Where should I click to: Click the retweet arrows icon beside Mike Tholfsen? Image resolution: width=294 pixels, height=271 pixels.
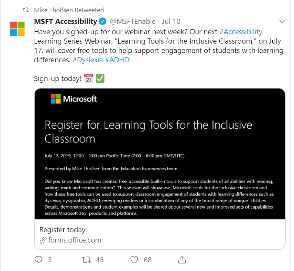(x=25, y=10)
